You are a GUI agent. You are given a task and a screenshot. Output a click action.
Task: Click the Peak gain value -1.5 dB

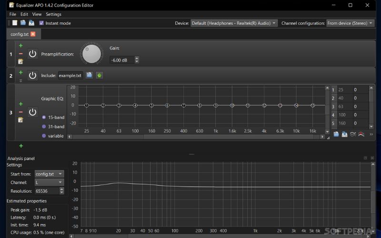(x=40, y=210)
